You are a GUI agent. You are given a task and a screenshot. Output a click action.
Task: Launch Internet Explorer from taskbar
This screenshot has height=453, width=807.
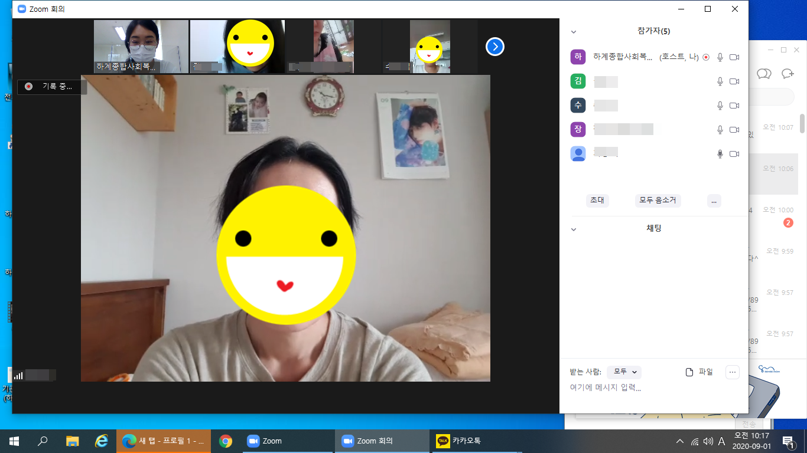(x=102, y=441)
